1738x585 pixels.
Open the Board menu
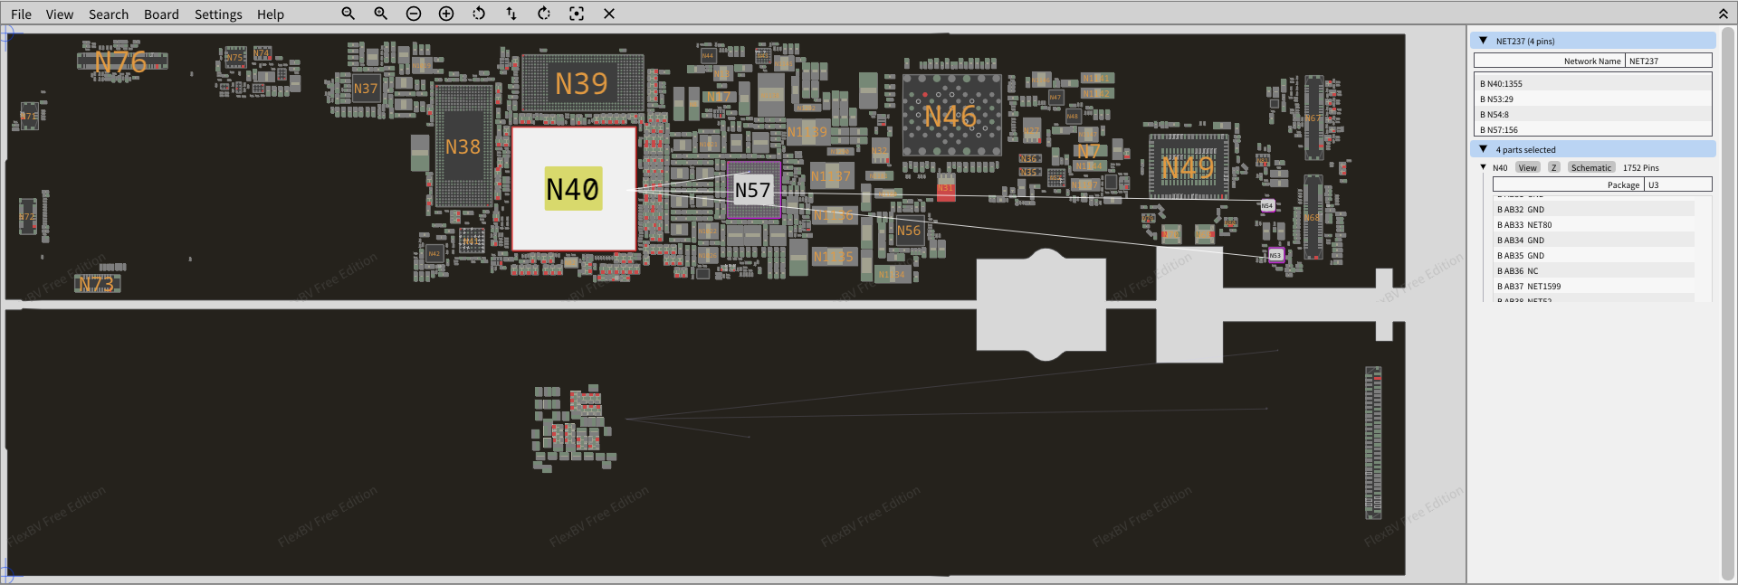(x=161, y=14)
